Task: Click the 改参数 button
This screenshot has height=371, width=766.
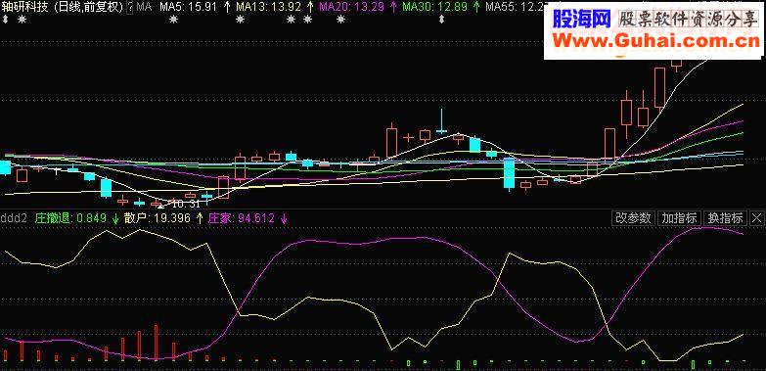Action: point(633,218)
